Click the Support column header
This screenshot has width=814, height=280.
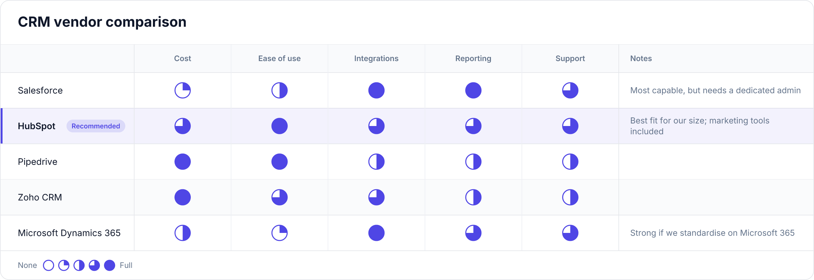570,59
